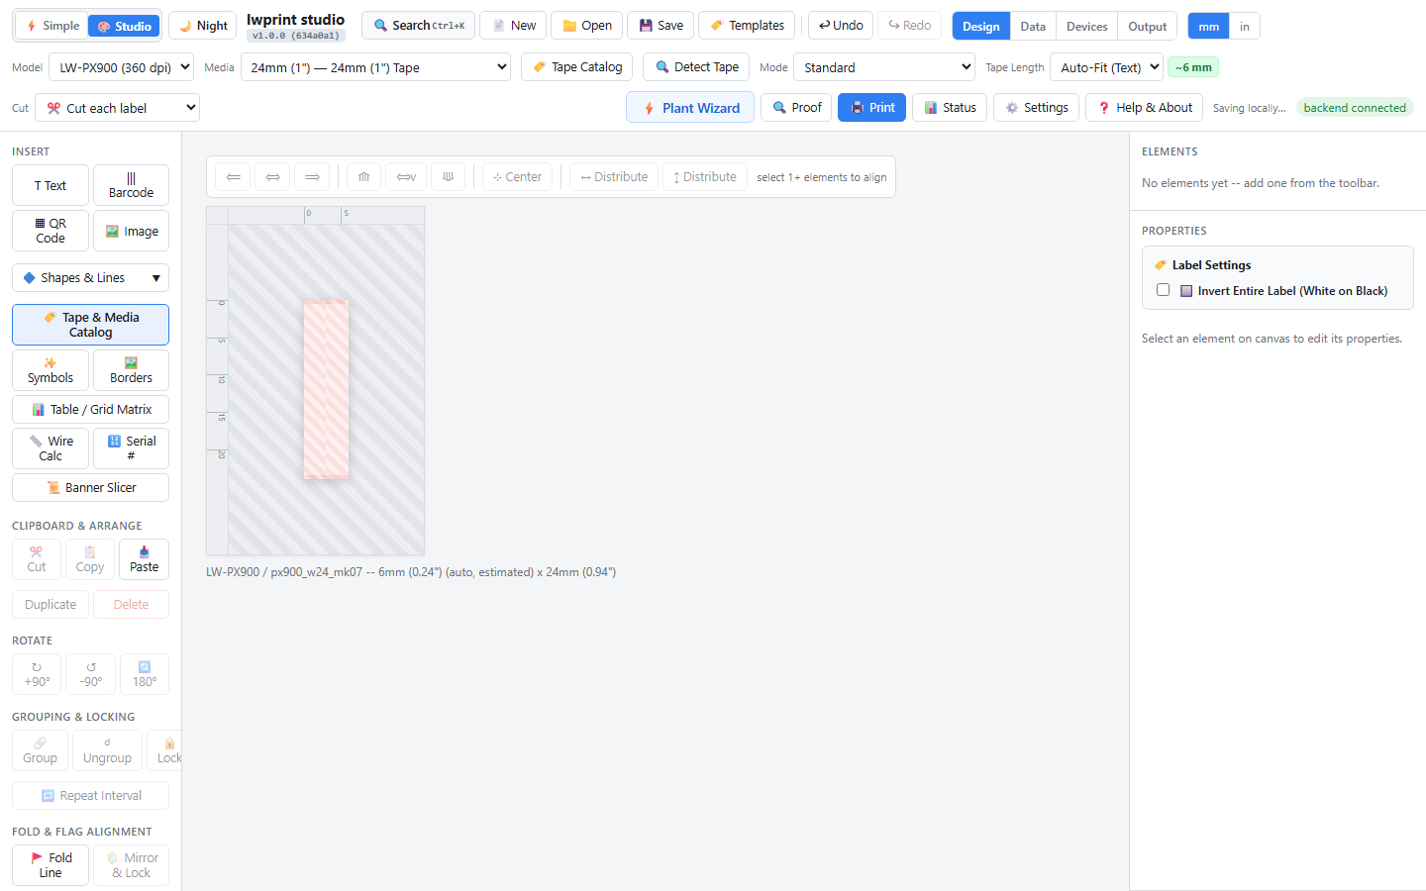Set units to inches
Image resolution: width=1426 pixels, height=891 pixels.
point(1245,27)
